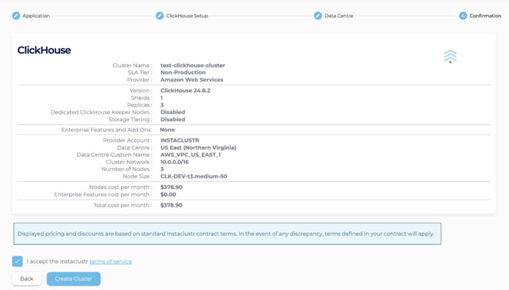Click the ClickHouse logo heading
Screen dimensions: 509x290
point(44,50)
